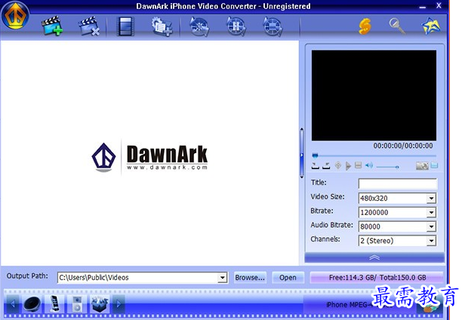
Task: Click the add video file icon
Action: point(52,26)
